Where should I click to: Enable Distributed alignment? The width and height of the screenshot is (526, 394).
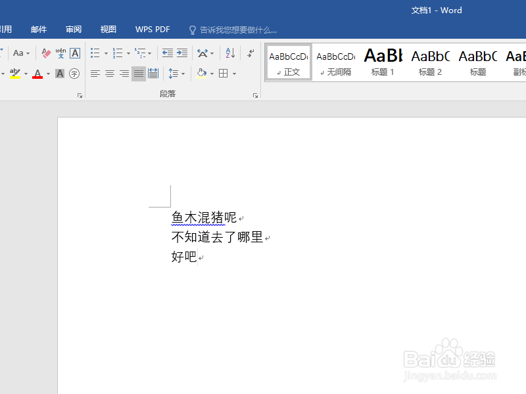(x=153, y=73)
